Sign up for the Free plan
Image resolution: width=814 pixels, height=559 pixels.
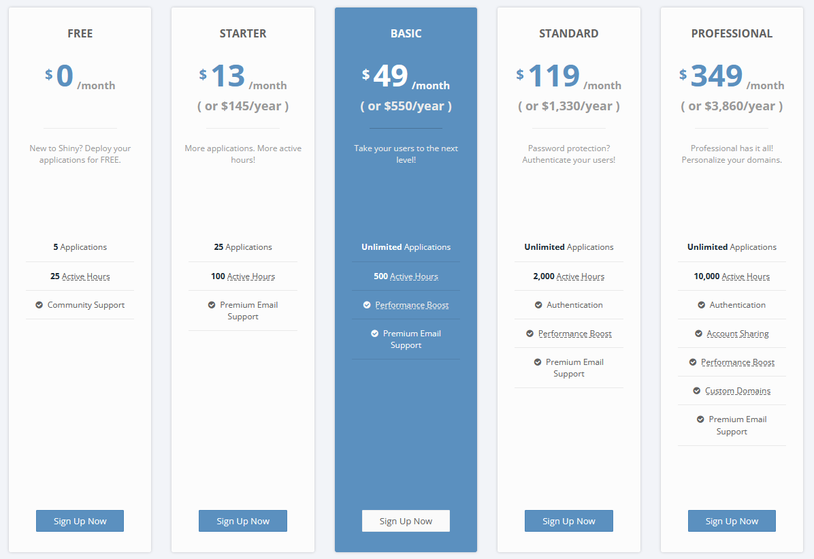(x=80, y=521)
